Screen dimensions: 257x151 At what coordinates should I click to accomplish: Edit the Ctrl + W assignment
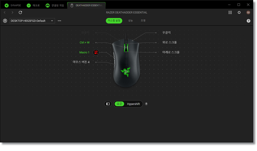(85, 43)
